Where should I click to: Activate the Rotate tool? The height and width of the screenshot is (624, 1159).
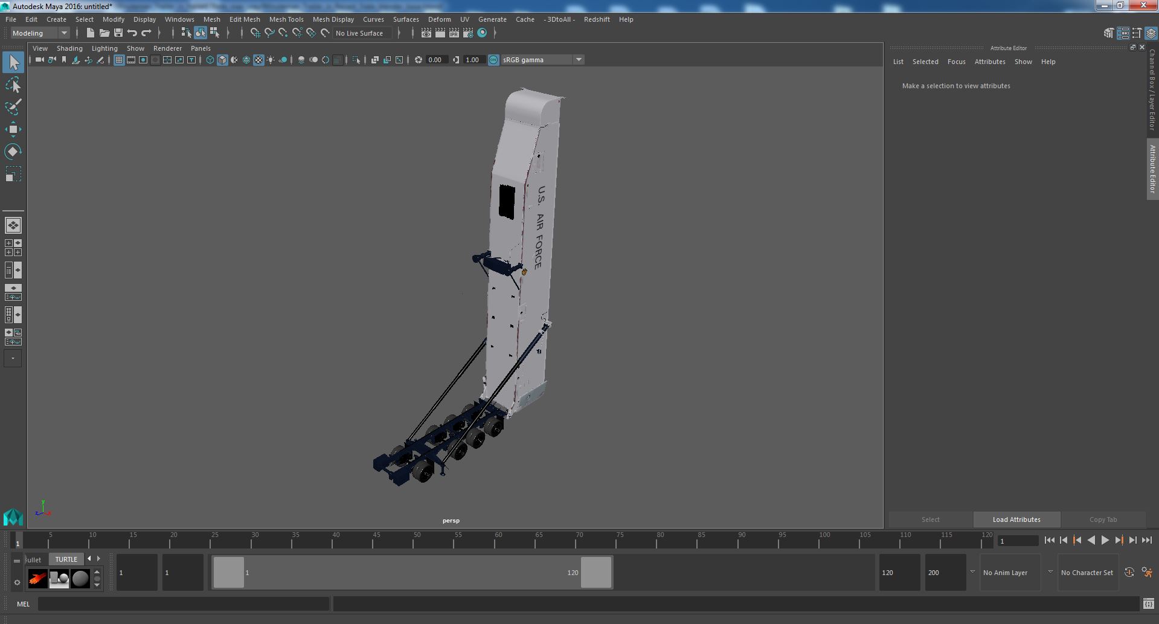coord(13,151)
